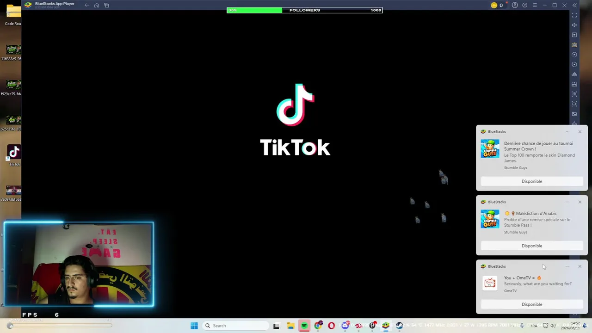592x333 pixels.
Task: Click the BlueStacks sync operations icon
Action: tap(574, 65)
